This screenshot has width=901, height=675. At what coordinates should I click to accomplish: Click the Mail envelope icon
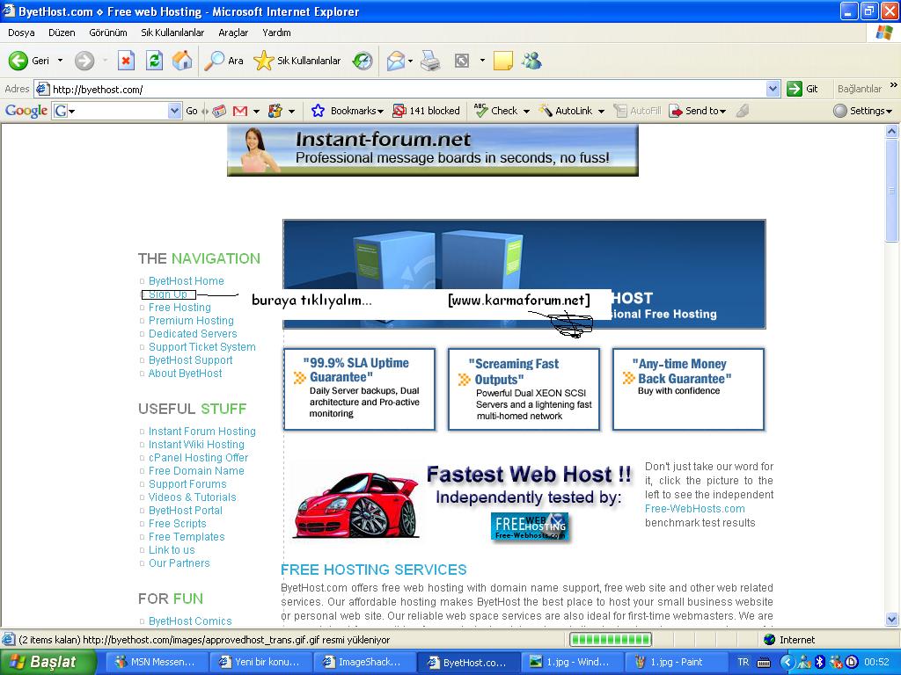[x=395, y=61]
